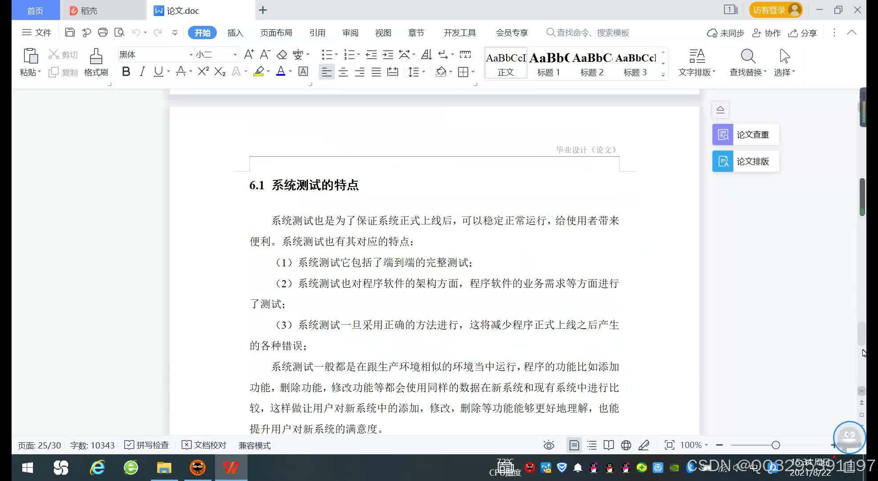The image size is (878, 481).
Task: Switch to the 引用 References tab
Action: (317, 33)
